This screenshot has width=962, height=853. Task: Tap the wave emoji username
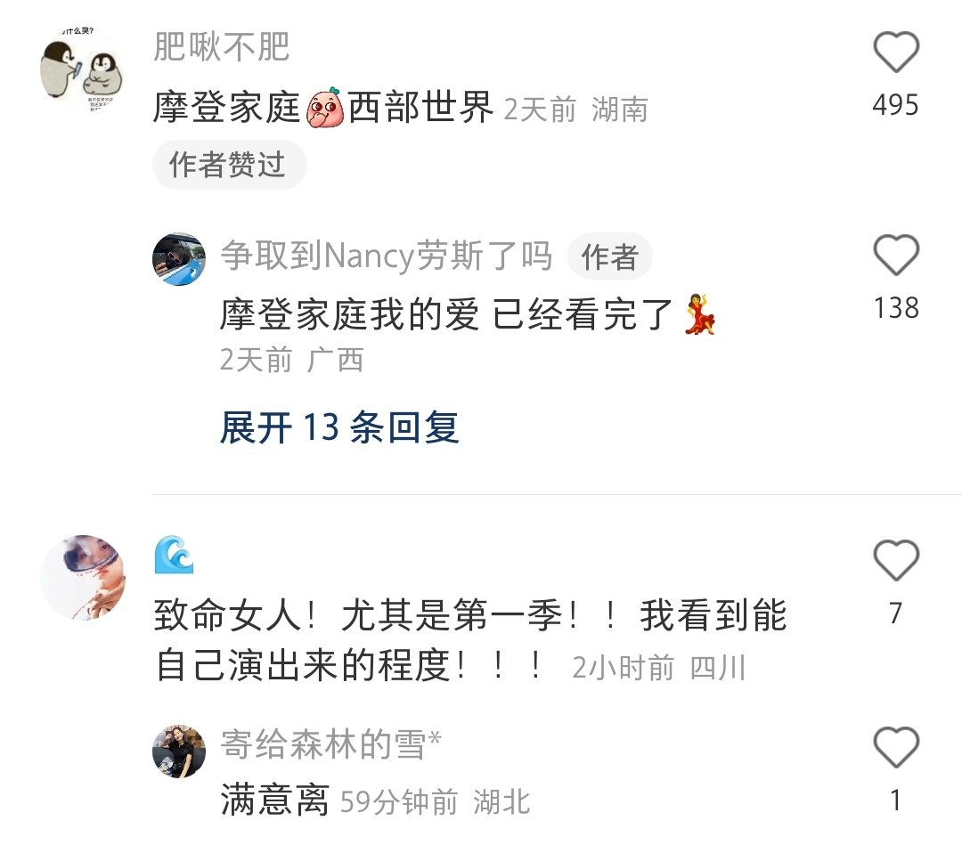click(x=175, y=555)
